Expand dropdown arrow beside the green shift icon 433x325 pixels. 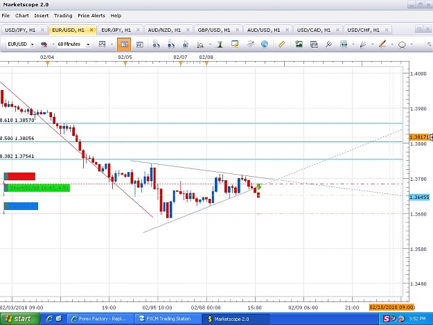pyautogui.click(x=353, y=44)
